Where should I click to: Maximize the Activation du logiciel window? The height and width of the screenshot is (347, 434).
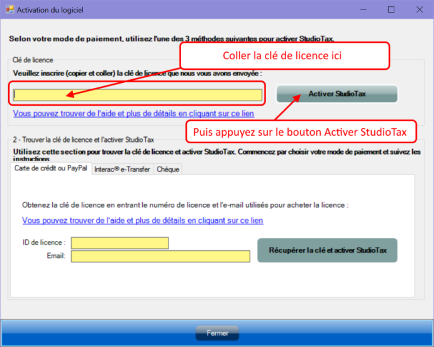pos(391,9)
